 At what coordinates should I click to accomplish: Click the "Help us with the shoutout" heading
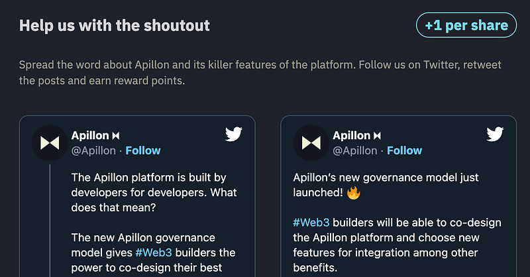click(x=115, y=25)
